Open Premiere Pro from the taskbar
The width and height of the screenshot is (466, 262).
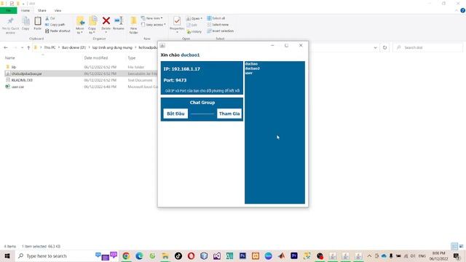pyautogui.click(x=294, y=255)
